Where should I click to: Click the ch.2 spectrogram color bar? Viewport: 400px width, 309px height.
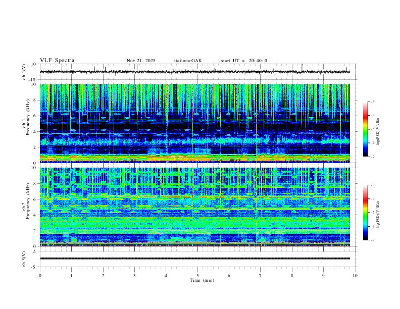tap(365, 213)
